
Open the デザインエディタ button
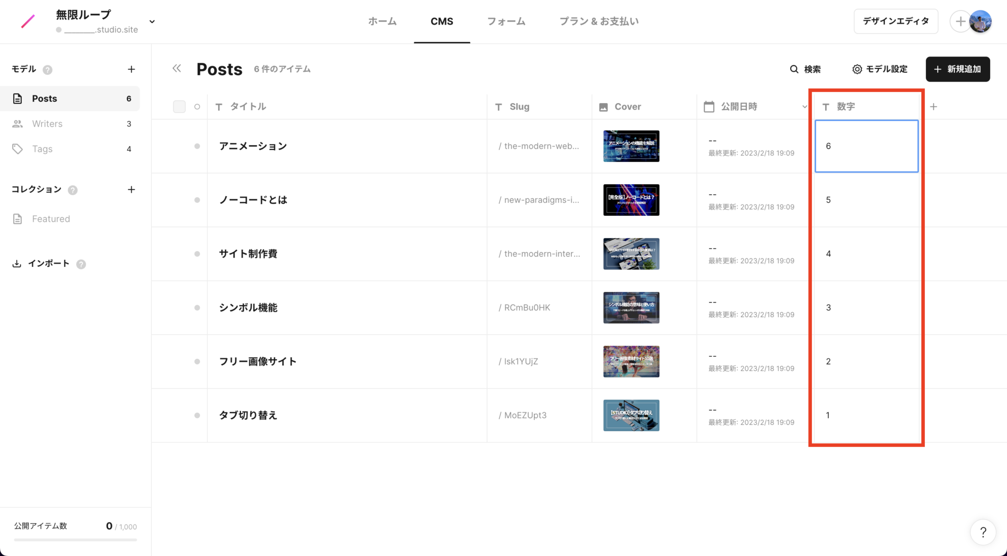(895, 21)
